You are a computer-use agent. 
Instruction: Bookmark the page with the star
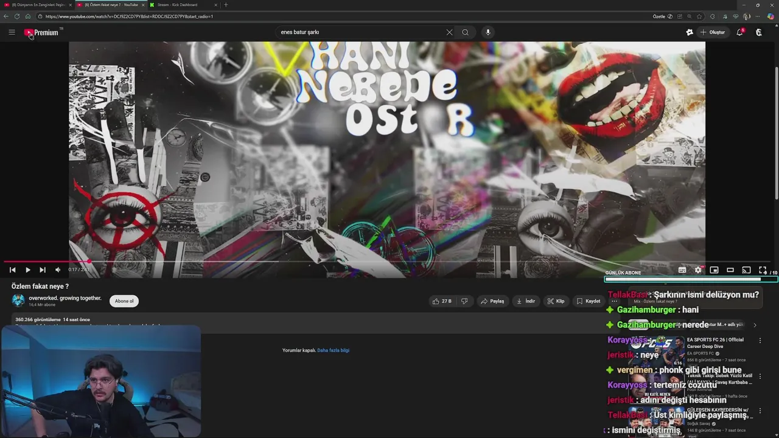tap(699, 16)
